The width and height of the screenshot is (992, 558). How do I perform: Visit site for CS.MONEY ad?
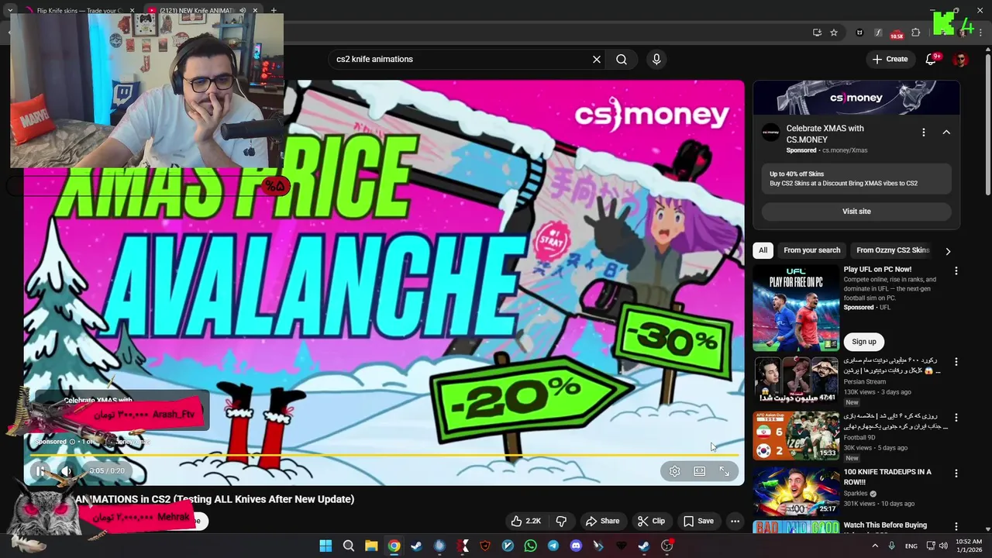(856, 212)
